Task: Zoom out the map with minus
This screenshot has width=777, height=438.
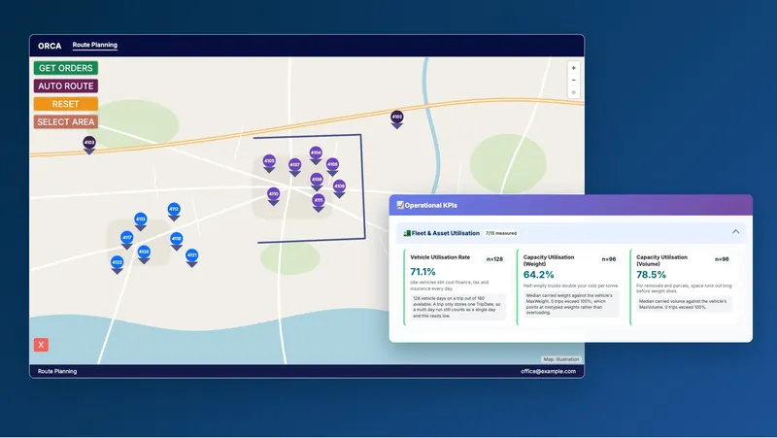Action: click(x=573, y=81)
